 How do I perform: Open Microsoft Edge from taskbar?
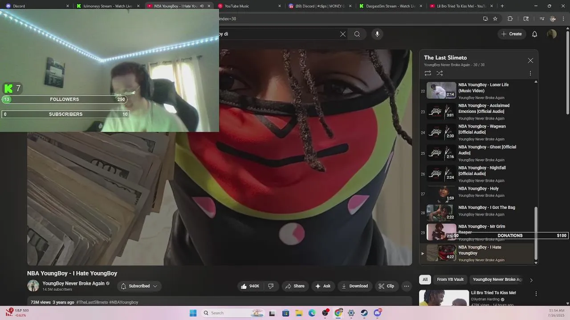[x=312, y=313]
